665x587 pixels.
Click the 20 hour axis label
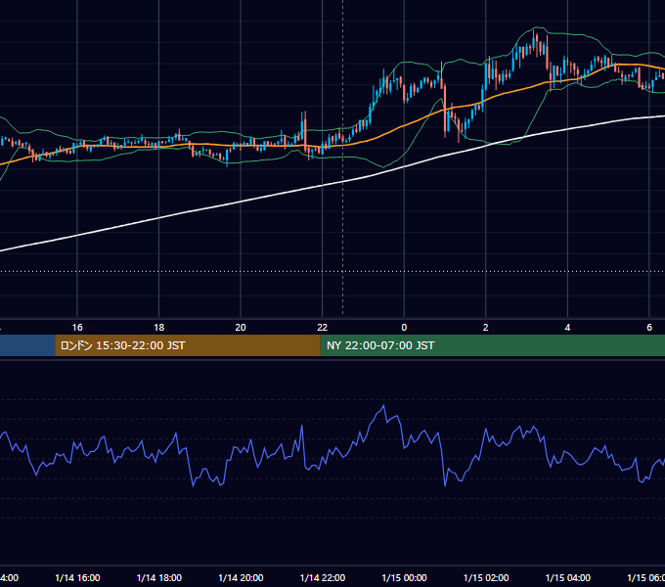pos(241,328)
